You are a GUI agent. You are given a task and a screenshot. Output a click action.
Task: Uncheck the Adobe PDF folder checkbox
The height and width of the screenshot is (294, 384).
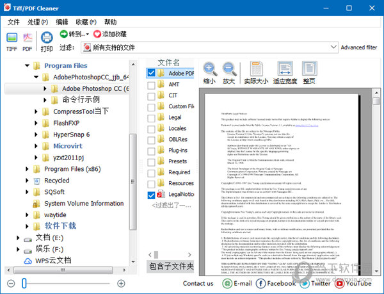pyautogui.click(x=151, y=73)
